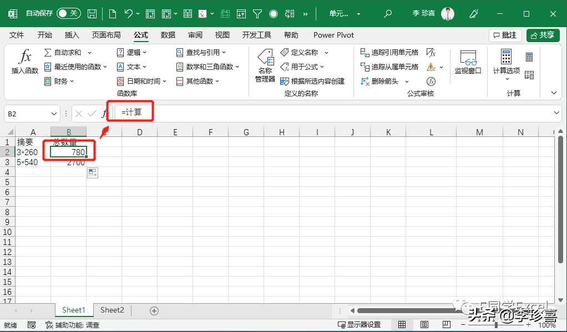
Task: Click the Save icon in title bar
Action: [x=92, y=13]
